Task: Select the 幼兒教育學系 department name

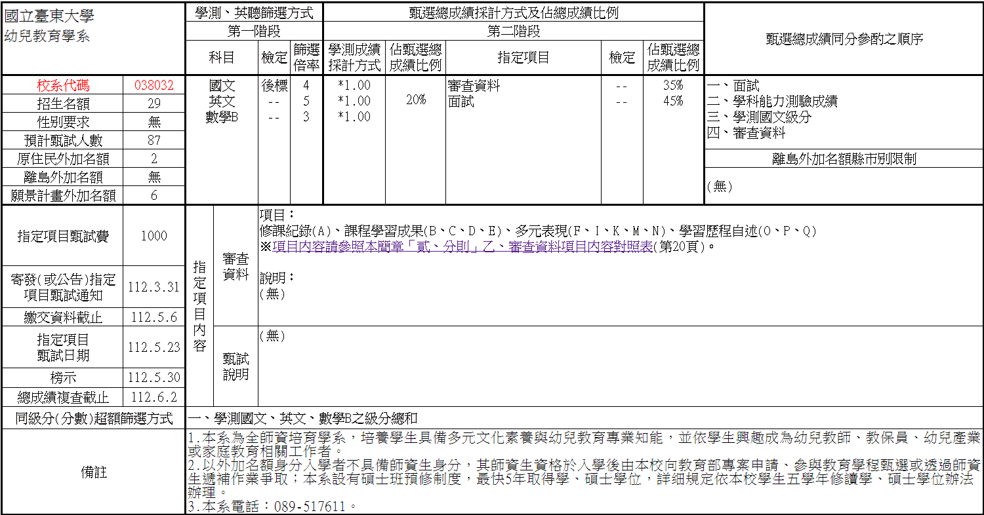Action: coord(47,37)
